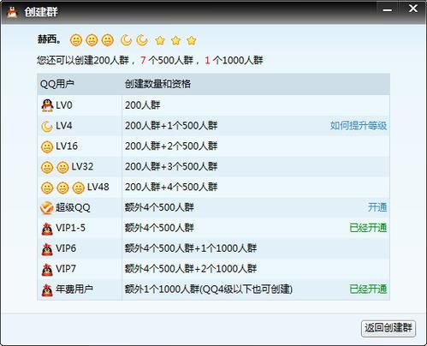Click 已经开通 in the VIP1-5 row
427x346 pixels.
click(x=368, y=228)
